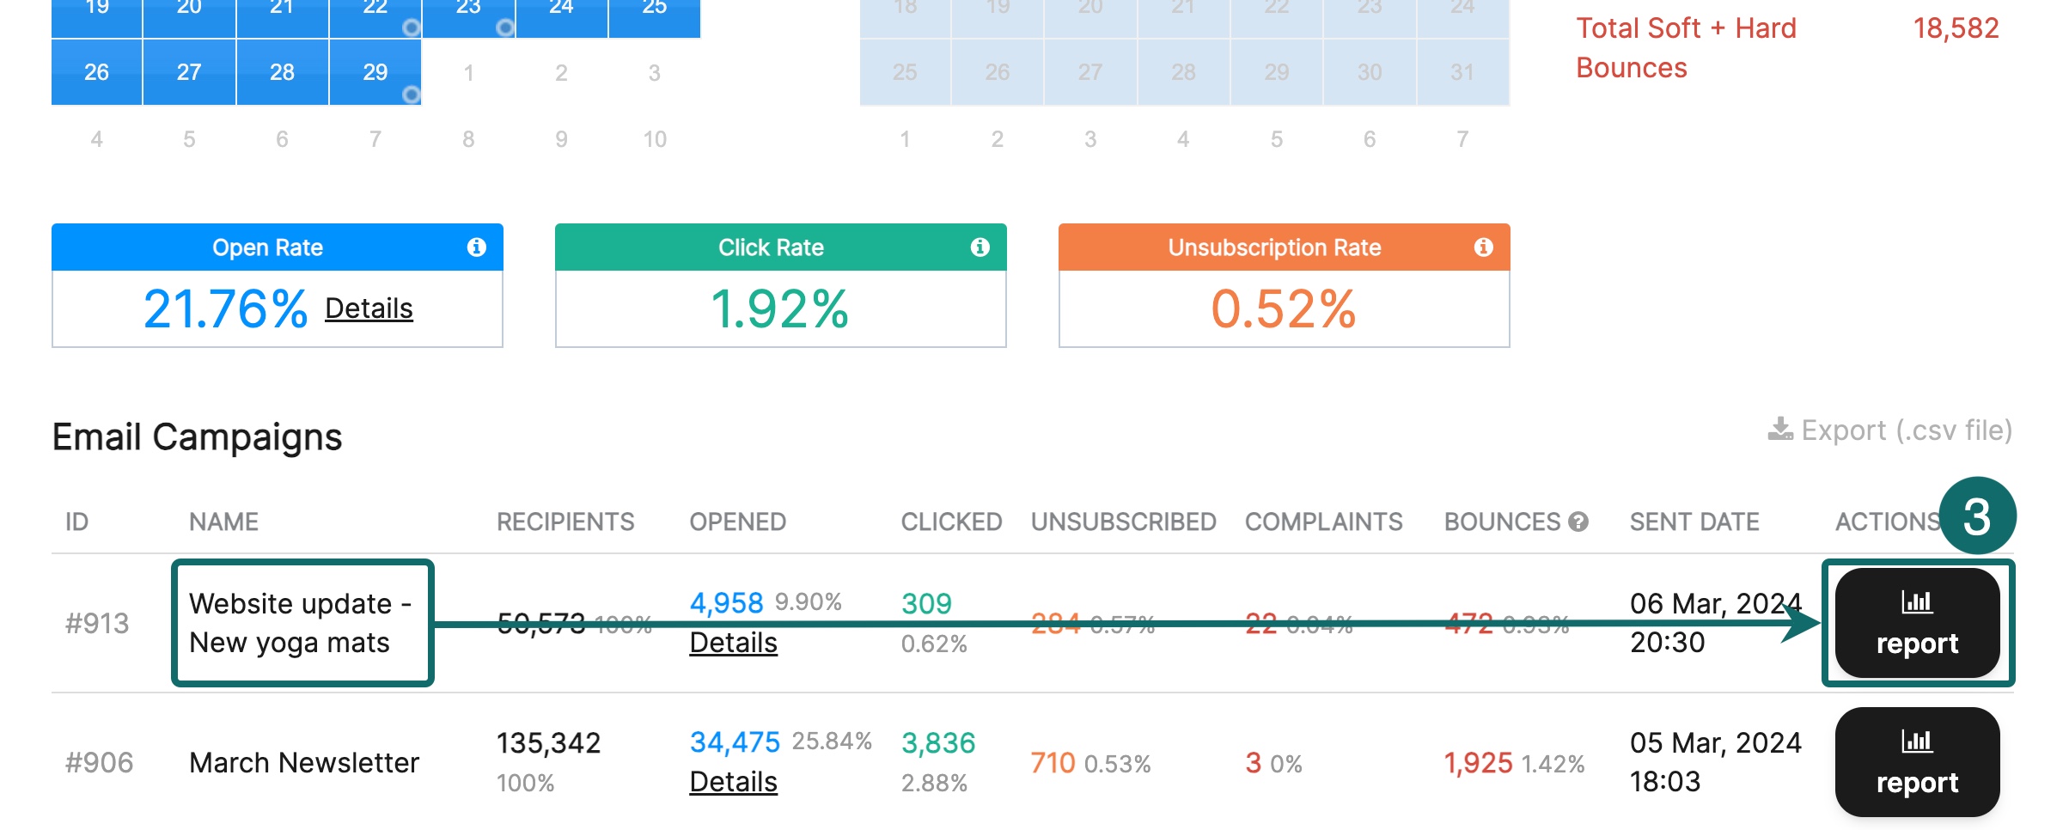Click the SENT DATE column header
This screenshot has width=2069, height=830.
point(1693,521)
